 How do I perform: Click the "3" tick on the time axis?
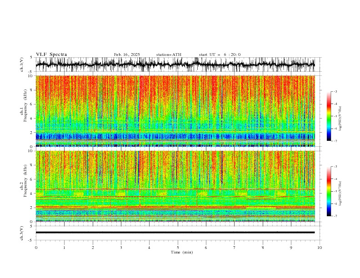click(121, 248)
